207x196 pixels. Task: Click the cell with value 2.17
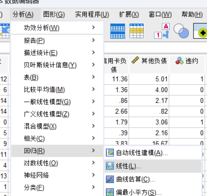149,101
